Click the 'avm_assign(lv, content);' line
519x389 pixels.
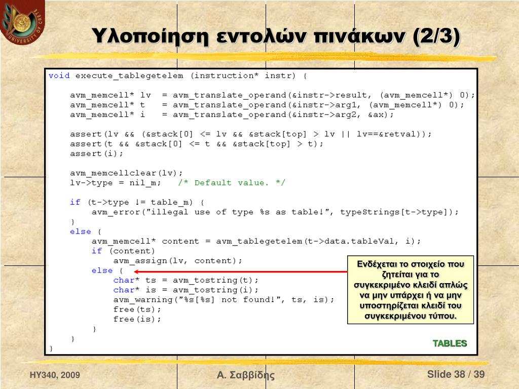[178, 261]
